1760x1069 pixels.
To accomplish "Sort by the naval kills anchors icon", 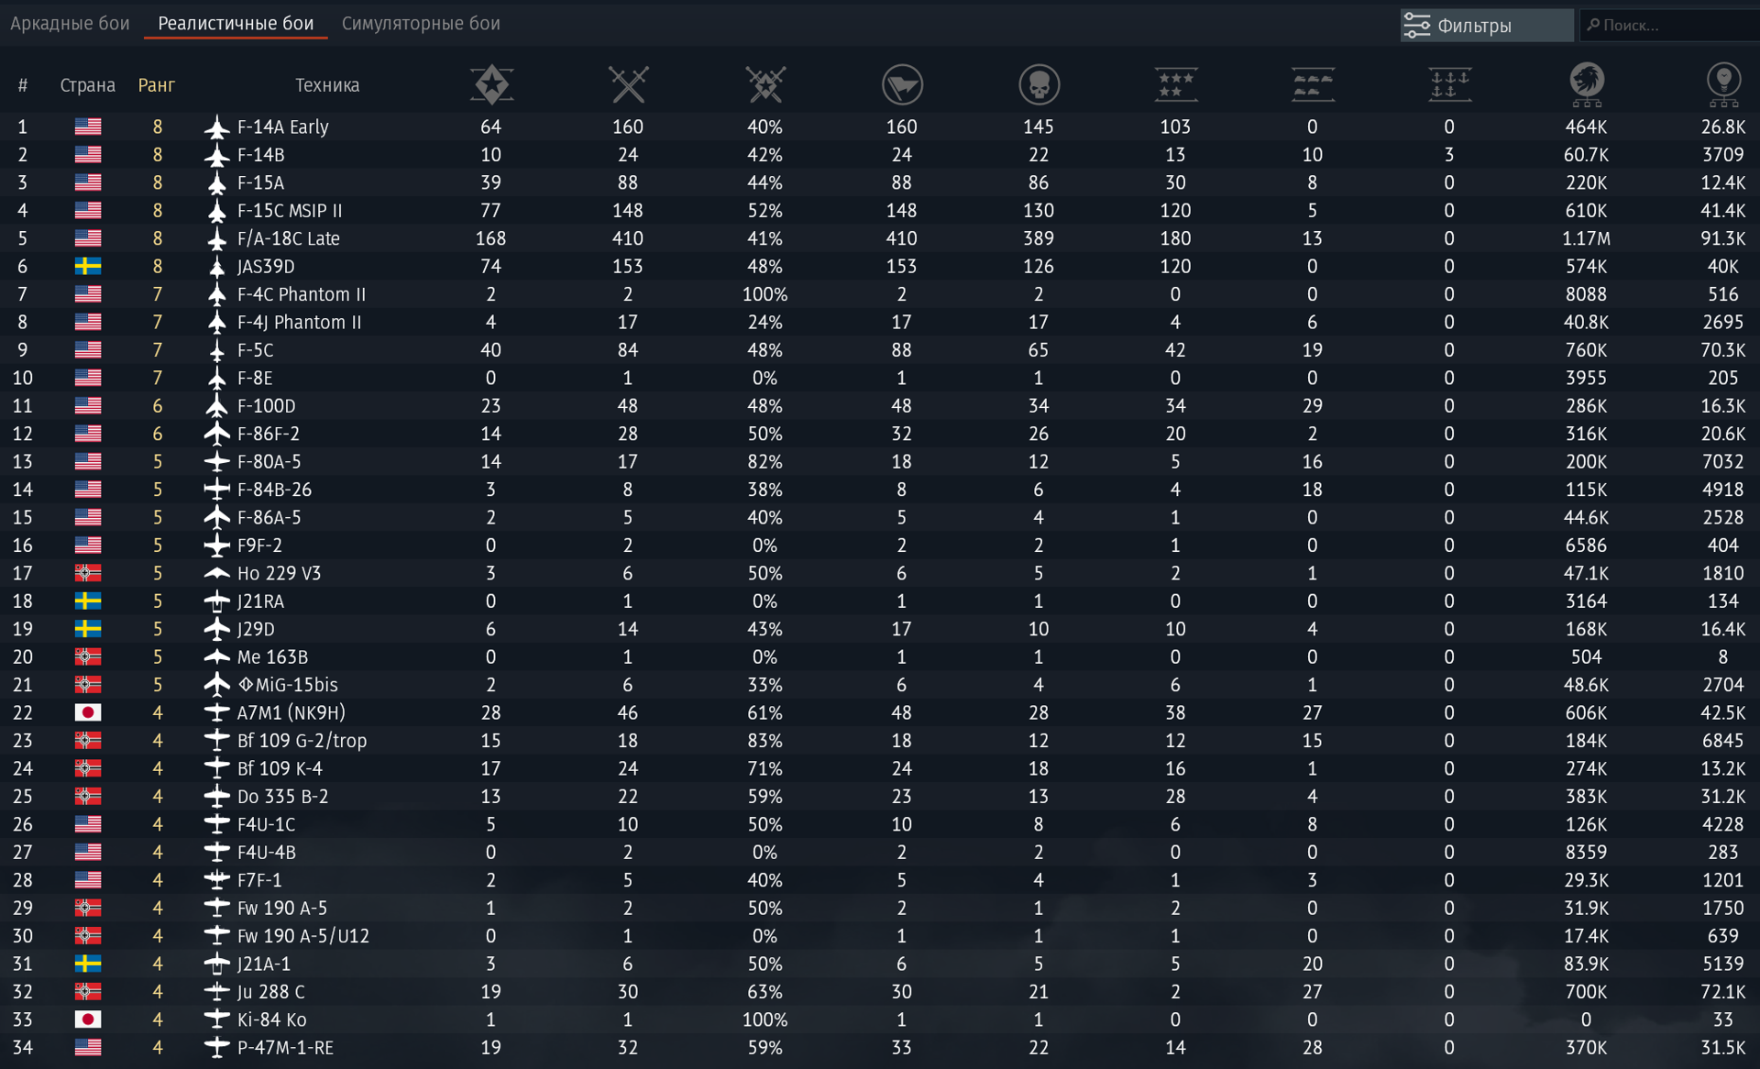I will pos(1449,84).
